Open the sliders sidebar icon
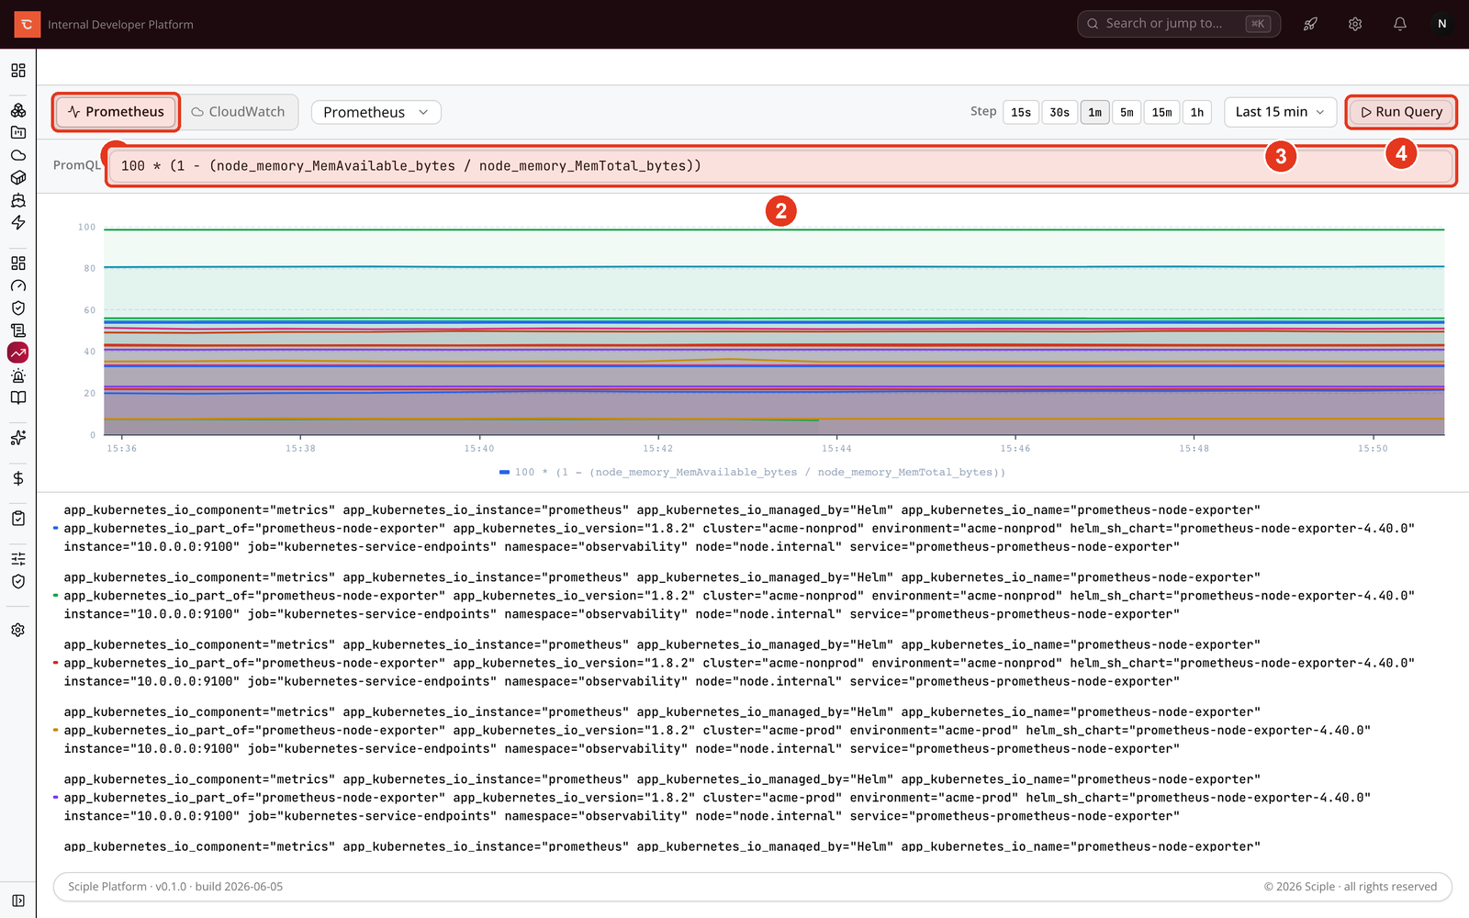This screenshot has width=1469, height=918. pyautogui.click(x=18, y=559)
